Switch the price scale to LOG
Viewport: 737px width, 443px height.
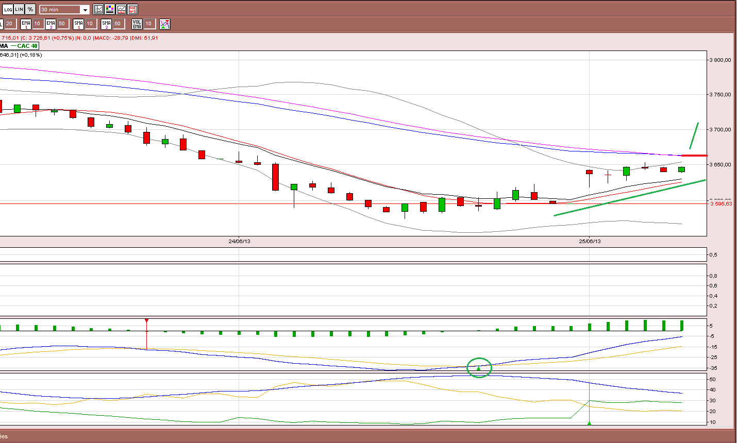pos(8,9)
